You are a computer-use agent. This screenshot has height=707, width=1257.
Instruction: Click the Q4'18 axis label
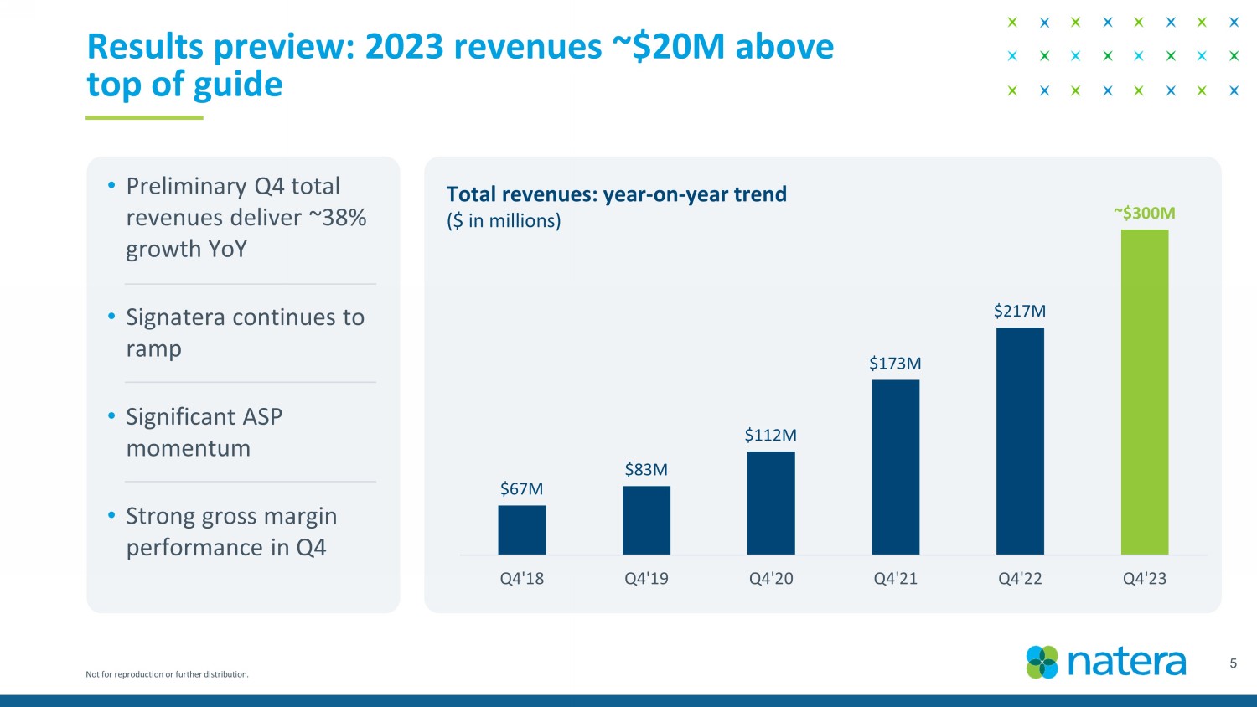click(522, 578)
